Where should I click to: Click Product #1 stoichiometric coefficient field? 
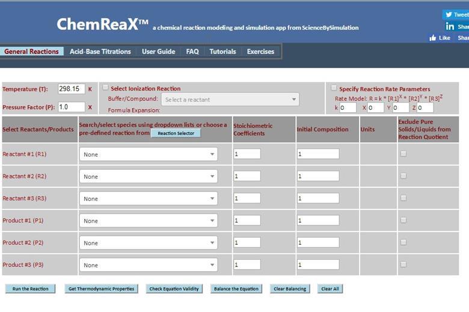pos(247,220)
